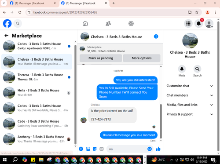Open tab search dropdown arrow
The image size is (220, 164).
(4, 3)
